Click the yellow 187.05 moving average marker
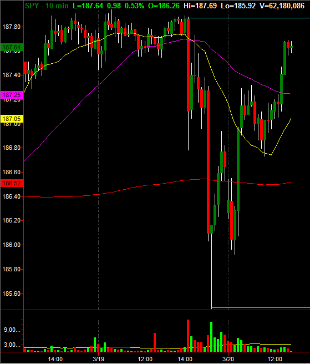 click(12, 119)
